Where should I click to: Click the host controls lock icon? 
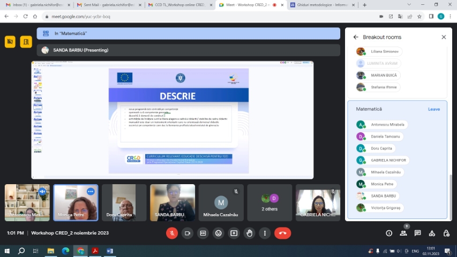[x=447, y=233]
